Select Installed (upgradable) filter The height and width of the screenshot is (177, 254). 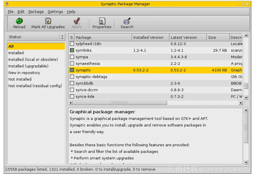(x=36, y=66)
